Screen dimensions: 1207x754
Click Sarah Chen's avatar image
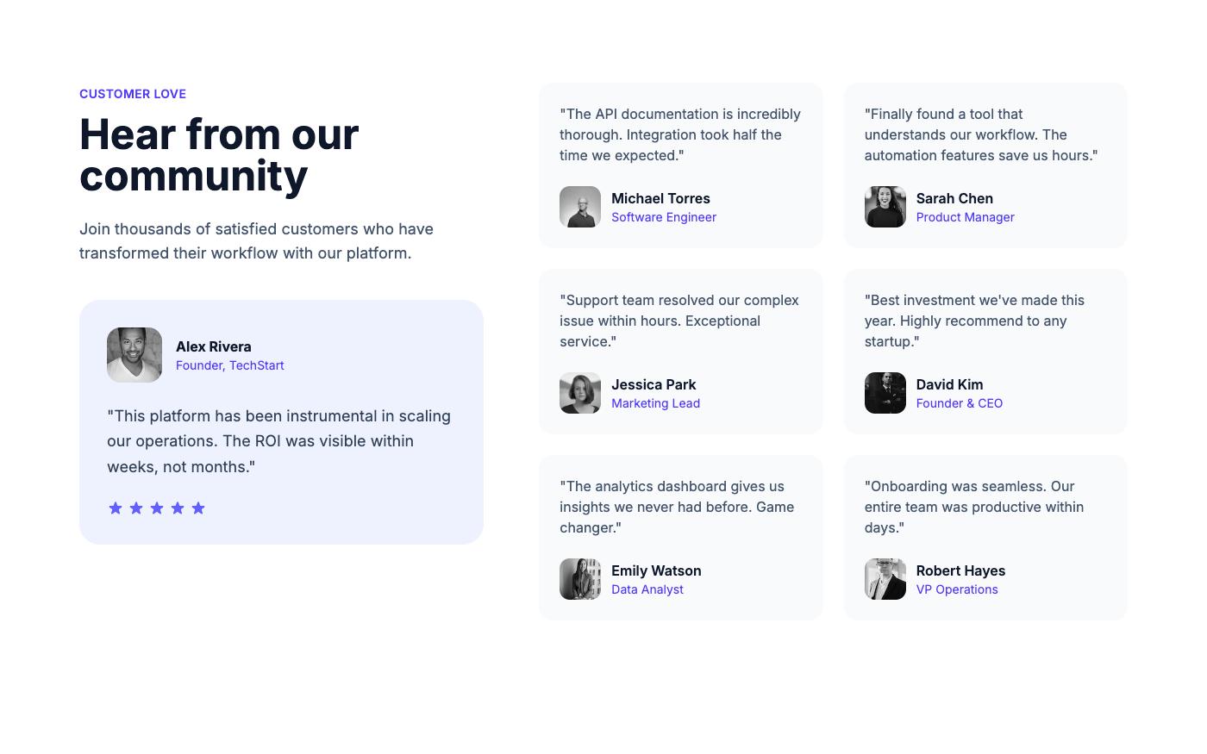885,207
